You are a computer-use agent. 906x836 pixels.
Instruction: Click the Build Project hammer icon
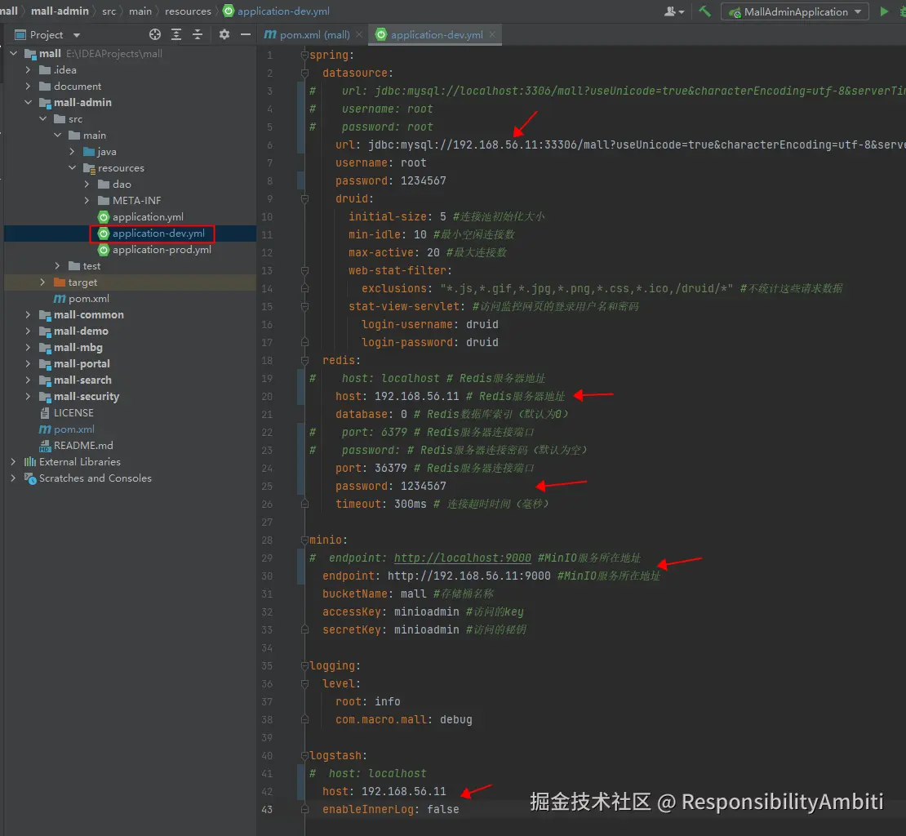(x=704, y=11)
